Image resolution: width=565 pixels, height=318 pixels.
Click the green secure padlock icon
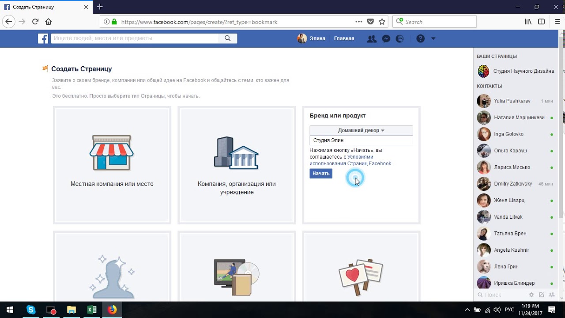[114, 22]
